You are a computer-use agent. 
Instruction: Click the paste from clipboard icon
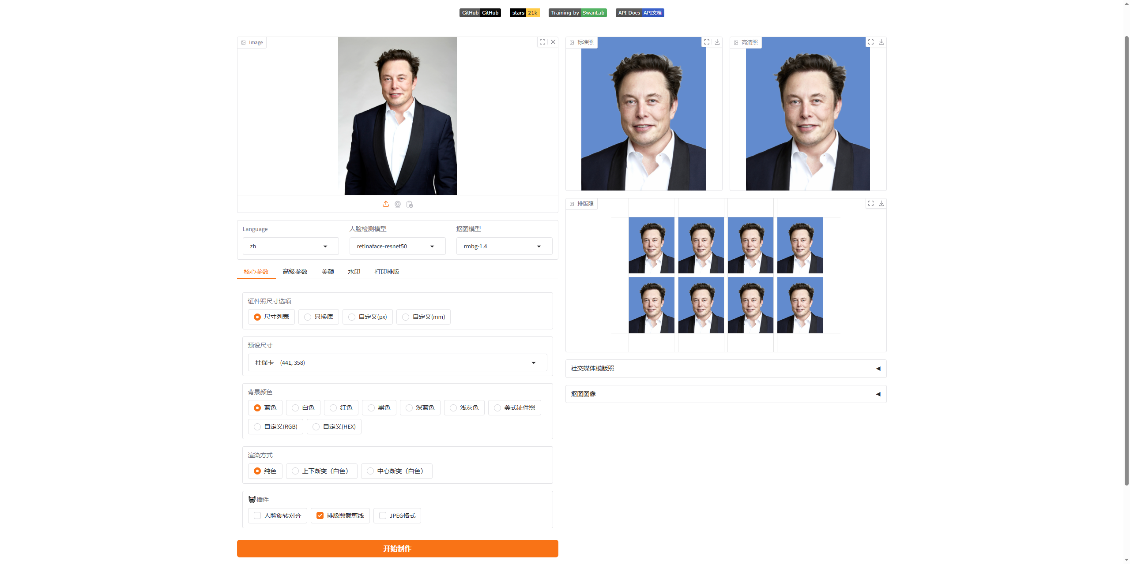click(x=410, y=204)
